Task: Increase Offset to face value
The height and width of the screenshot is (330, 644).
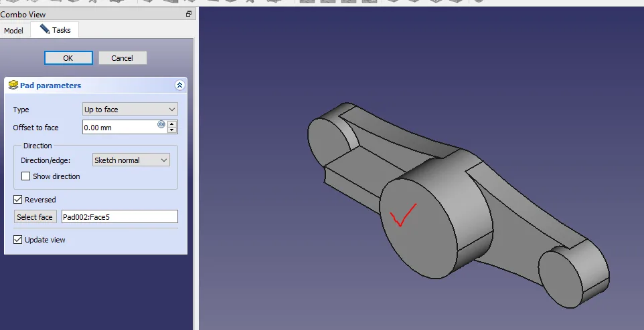Action: pyautogui.click(x=172, y=124)
